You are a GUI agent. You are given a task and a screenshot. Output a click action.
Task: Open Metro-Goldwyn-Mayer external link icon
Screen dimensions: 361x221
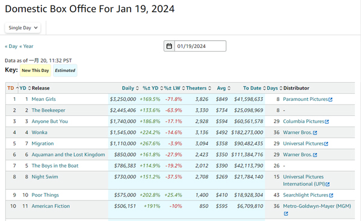tap(286, 214)
